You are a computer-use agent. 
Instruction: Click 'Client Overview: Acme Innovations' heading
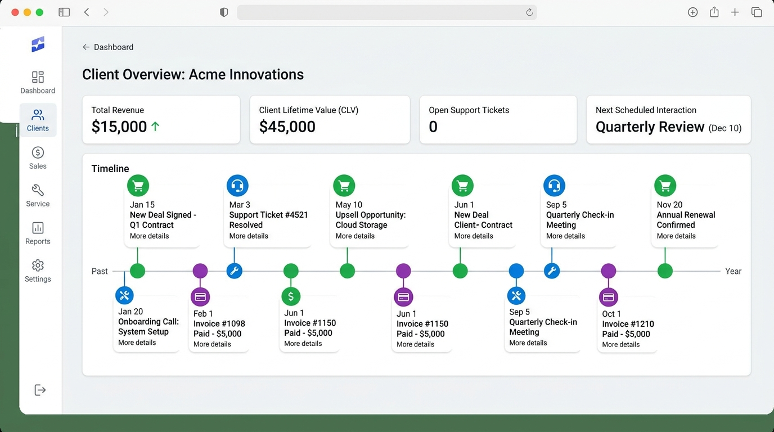pyautogui.click(x=193, y=74)
